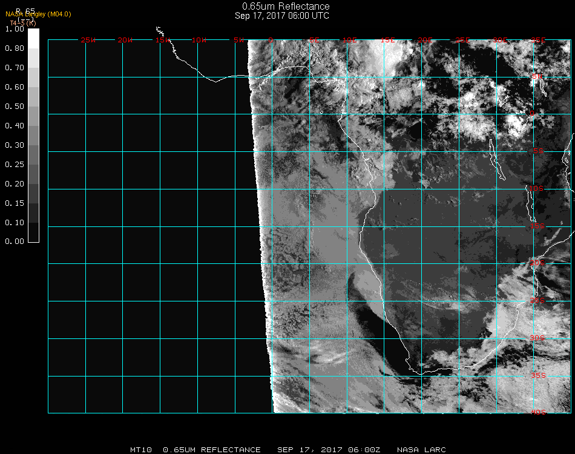
Task: Click the 10S latitude label
Action: point(536,188)
